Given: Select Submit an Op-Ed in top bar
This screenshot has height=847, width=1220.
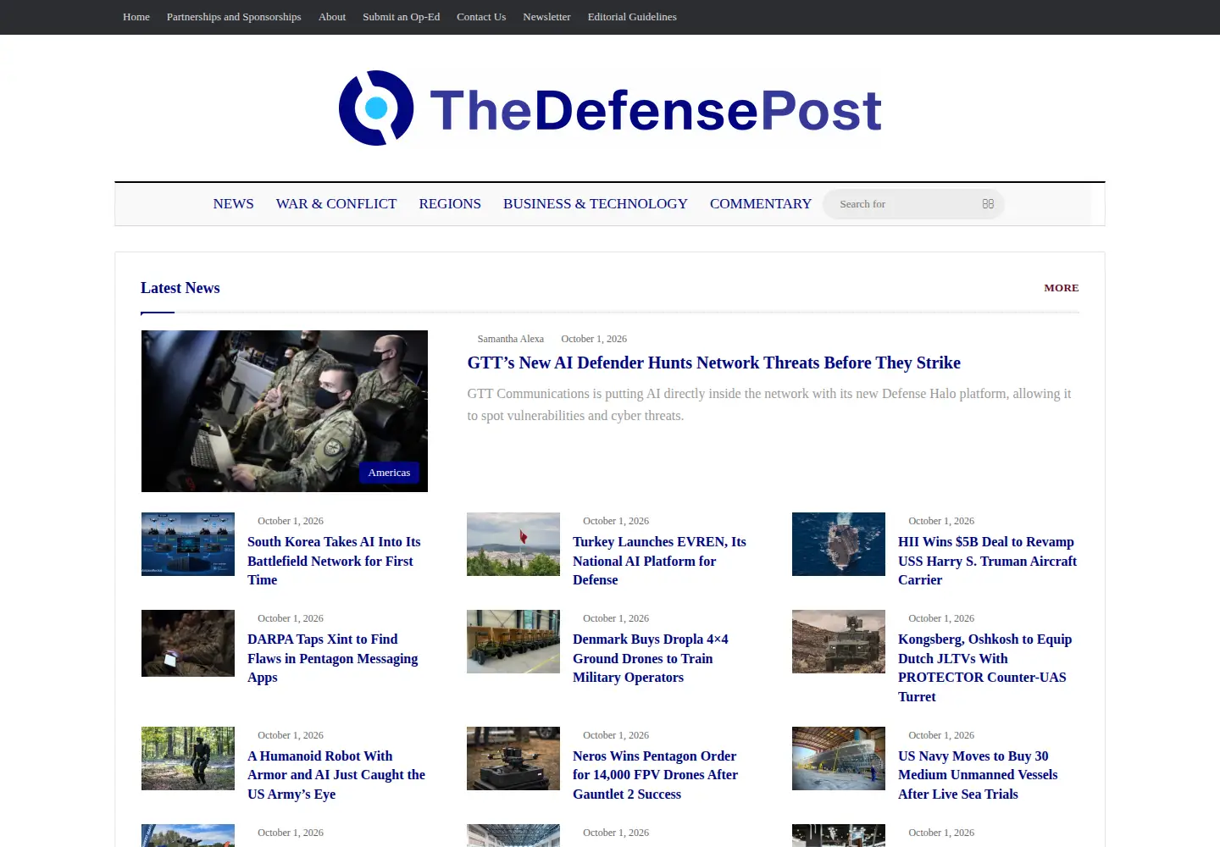Looking at the screenshot, I should point(402,17).
